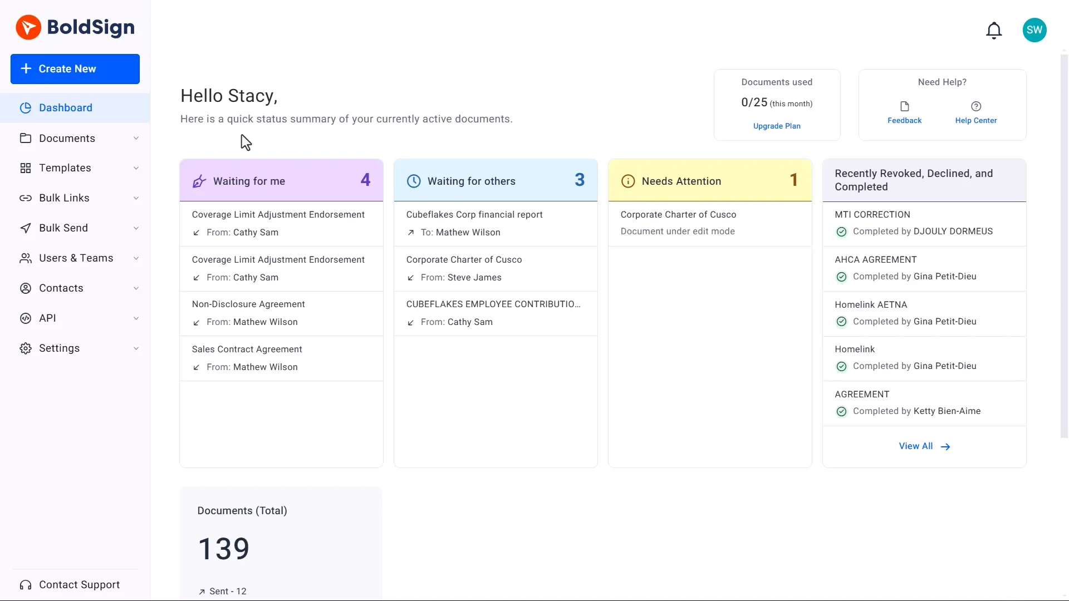1069x601 pixels.
Task: Expand the Users & Teams chevron
Action: 136,258
